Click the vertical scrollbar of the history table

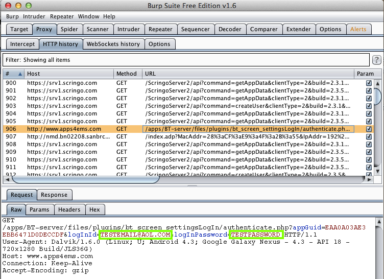(377, 96)
